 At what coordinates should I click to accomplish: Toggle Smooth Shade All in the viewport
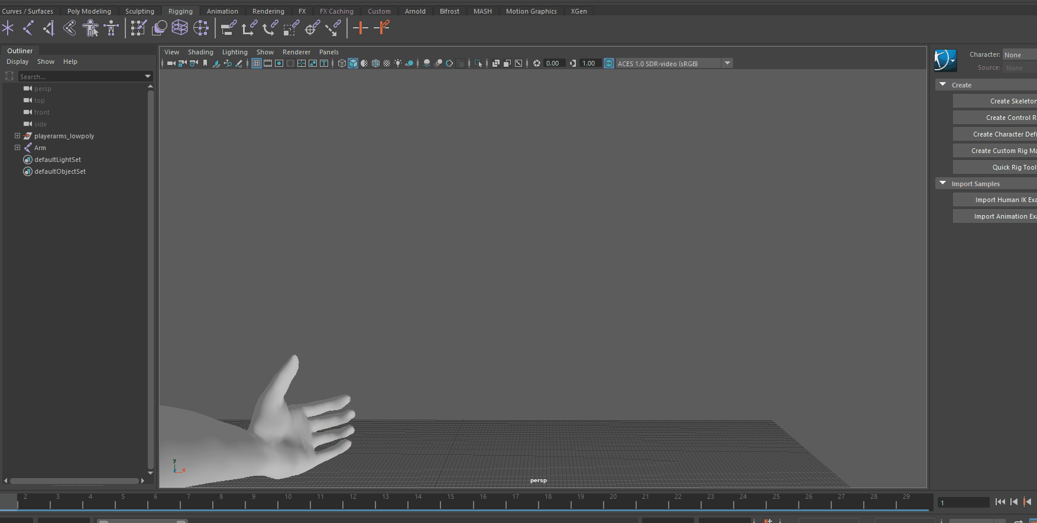[x=353, y=63]
